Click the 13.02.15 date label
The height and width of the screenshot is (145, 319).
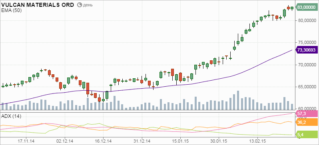(x=257, y=141)
